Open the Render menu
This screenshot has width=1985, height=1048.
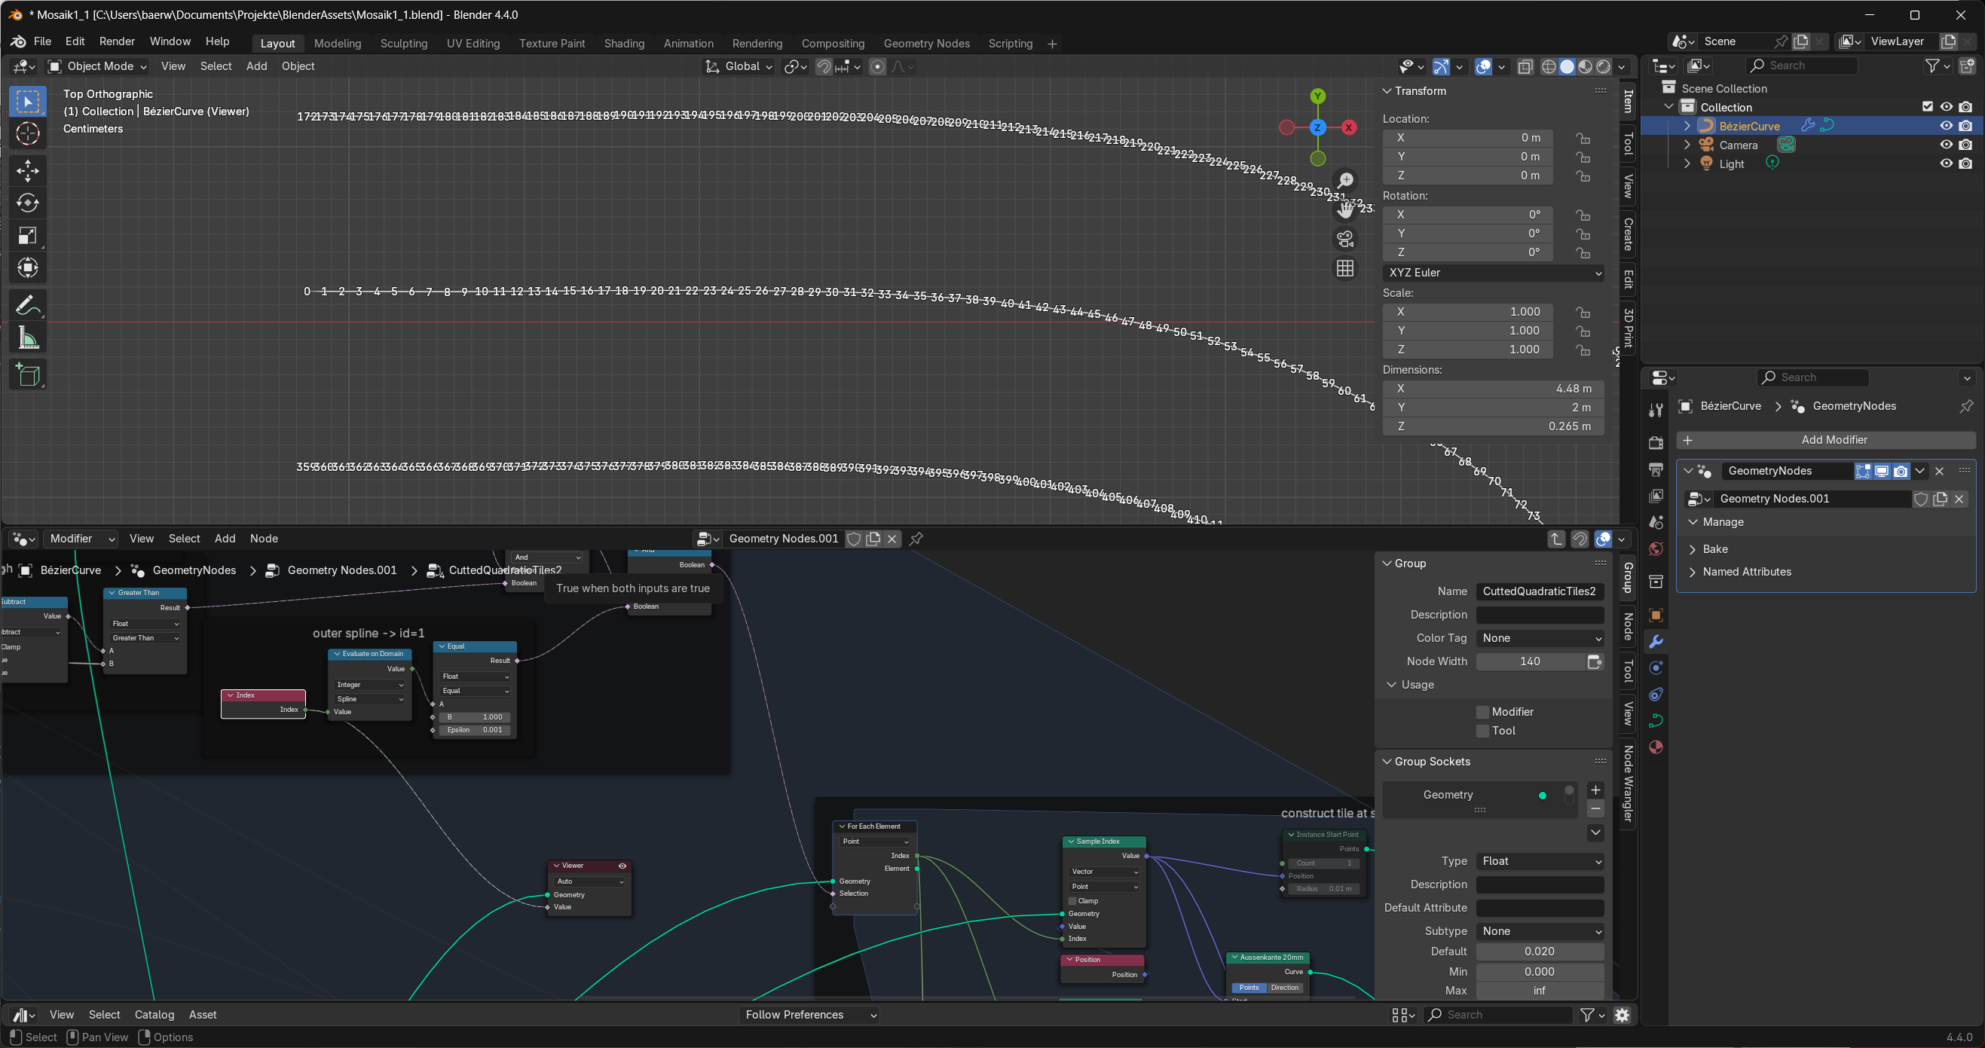pos(116,41)
